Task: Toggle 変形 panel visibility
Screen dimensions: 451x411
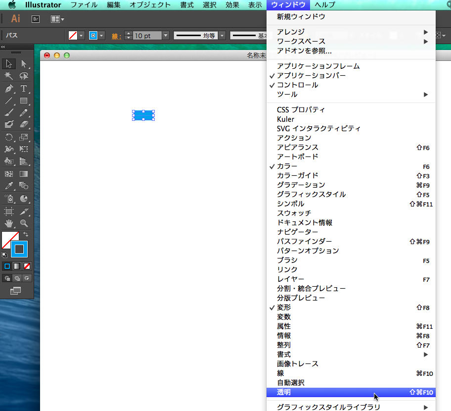Action: [x=351, y=308]
